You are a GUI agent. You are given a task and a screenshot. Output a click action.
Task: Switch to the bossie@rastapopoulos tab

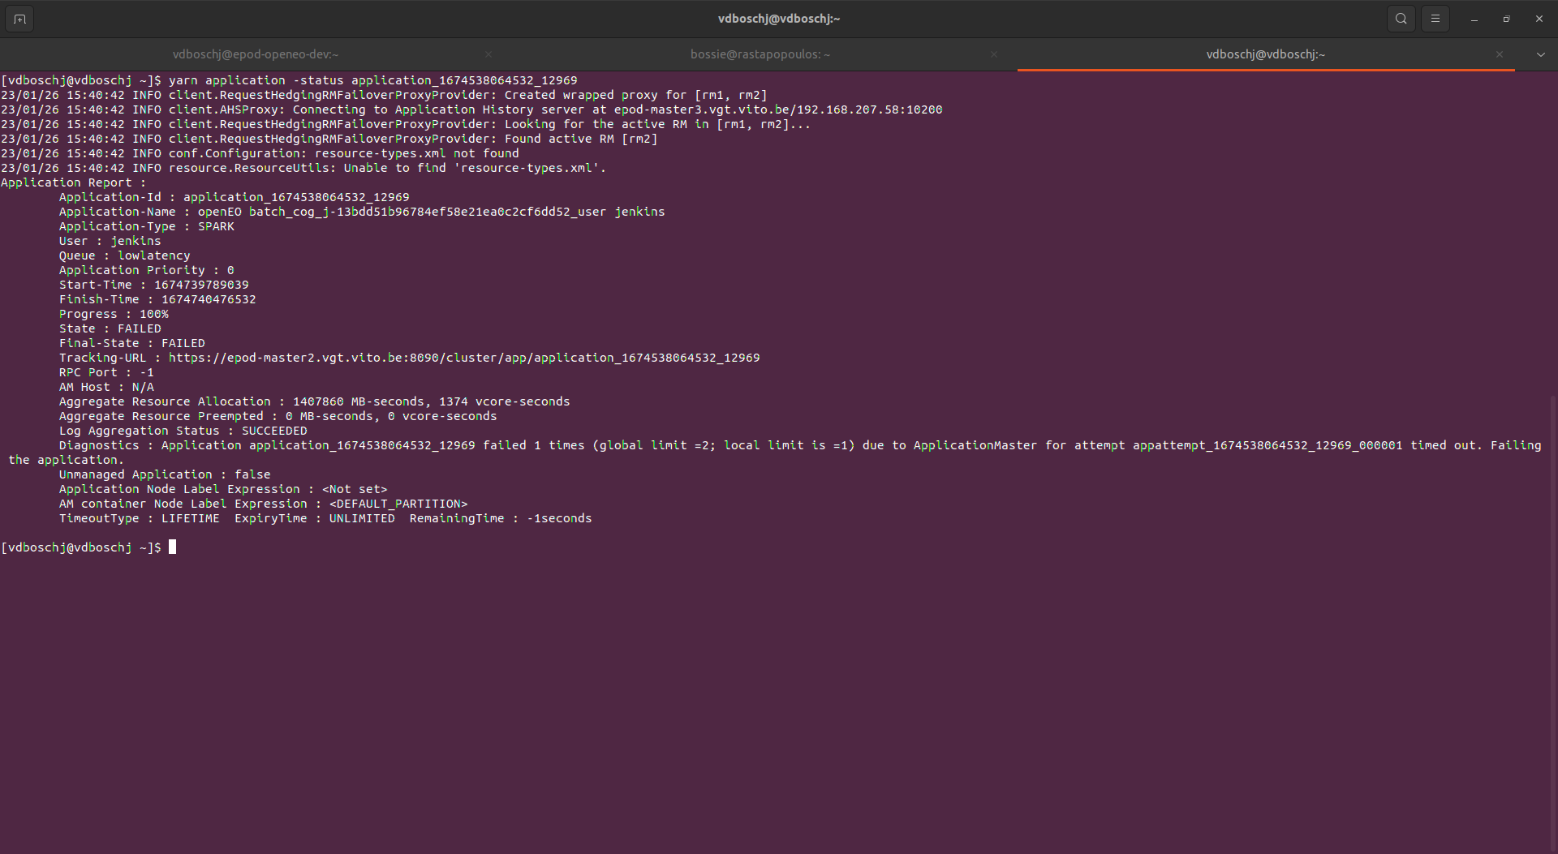[760, 54]
